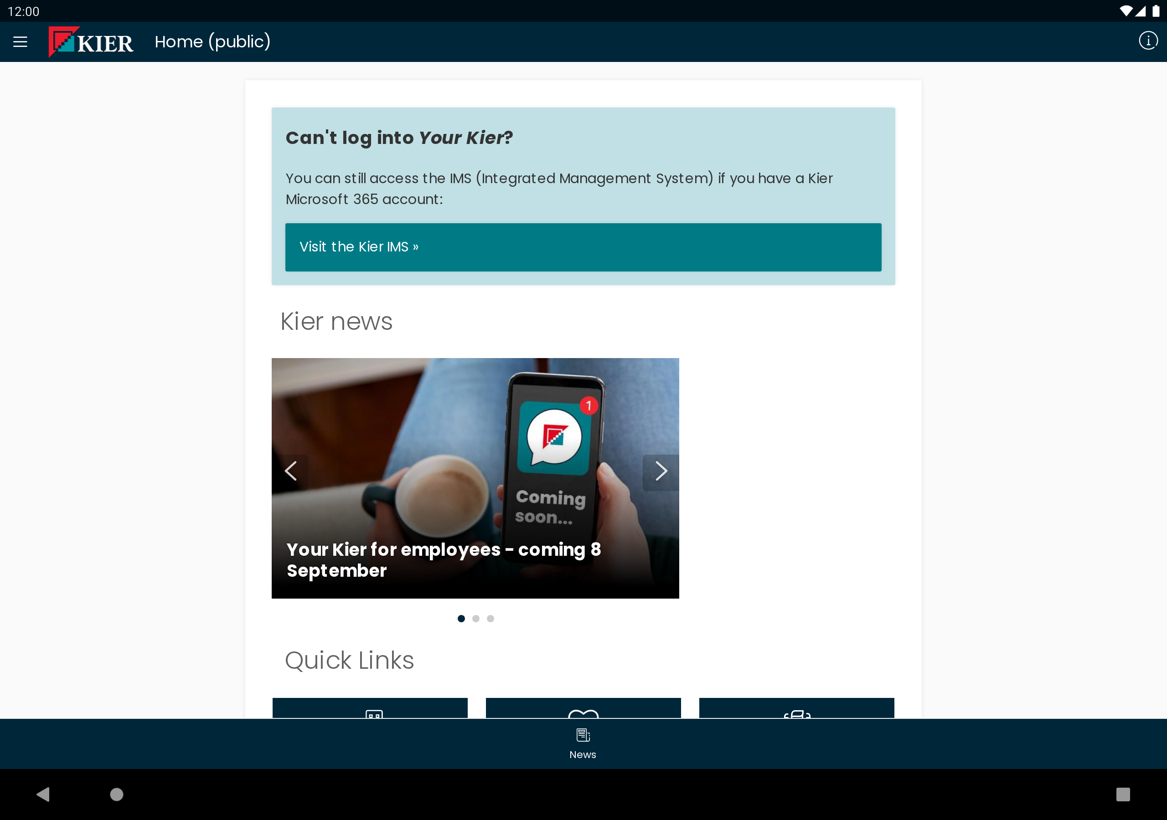Tap Android recent apps button
The height and width of the screenshot is (820, 1167).
click(1123, 794)
